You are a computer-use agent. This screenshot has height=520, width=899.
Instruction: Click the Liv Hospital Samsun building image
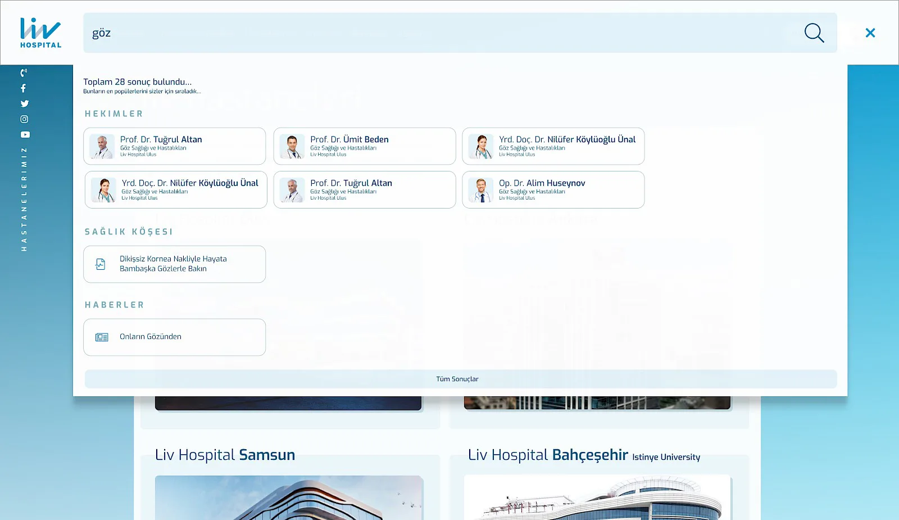[288, 498]
